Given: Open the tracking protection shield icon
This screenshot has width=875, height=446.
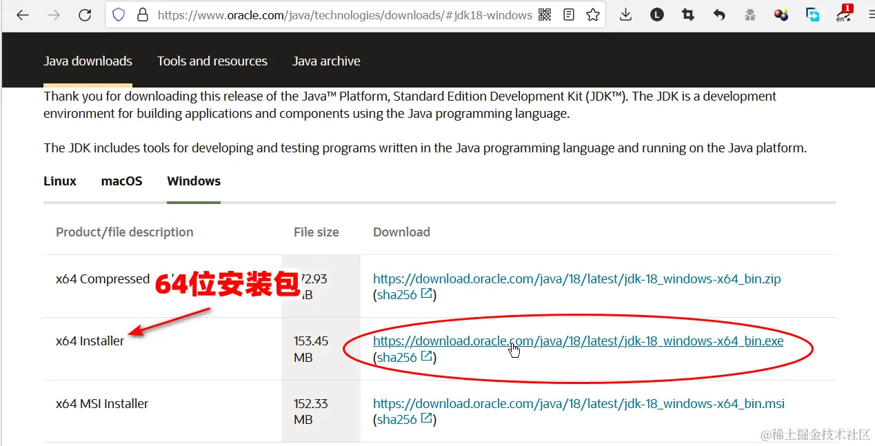Looking at the screenshot, I should coord(119,14).
